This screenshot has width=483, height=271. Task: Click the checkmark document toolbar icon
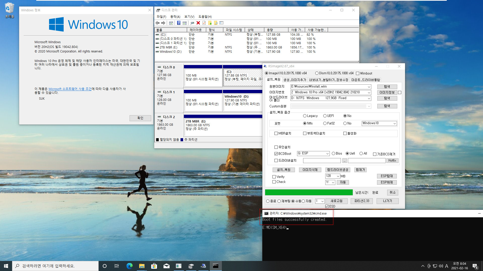(204, 23)
